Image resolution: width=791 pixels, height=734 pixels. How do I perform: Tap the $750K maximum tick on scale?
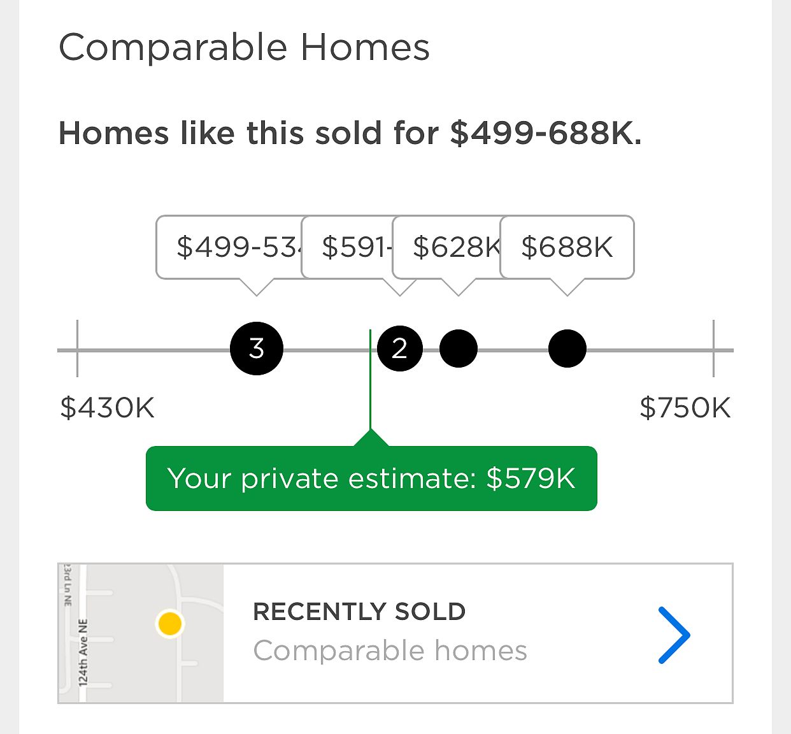coord(713,349)
